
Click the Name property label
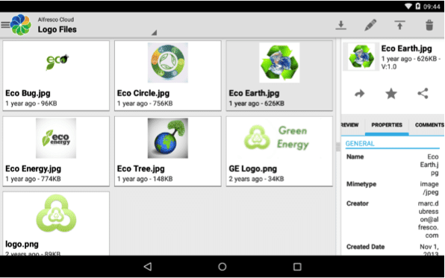pyautogui.click(x=355, y=157)
